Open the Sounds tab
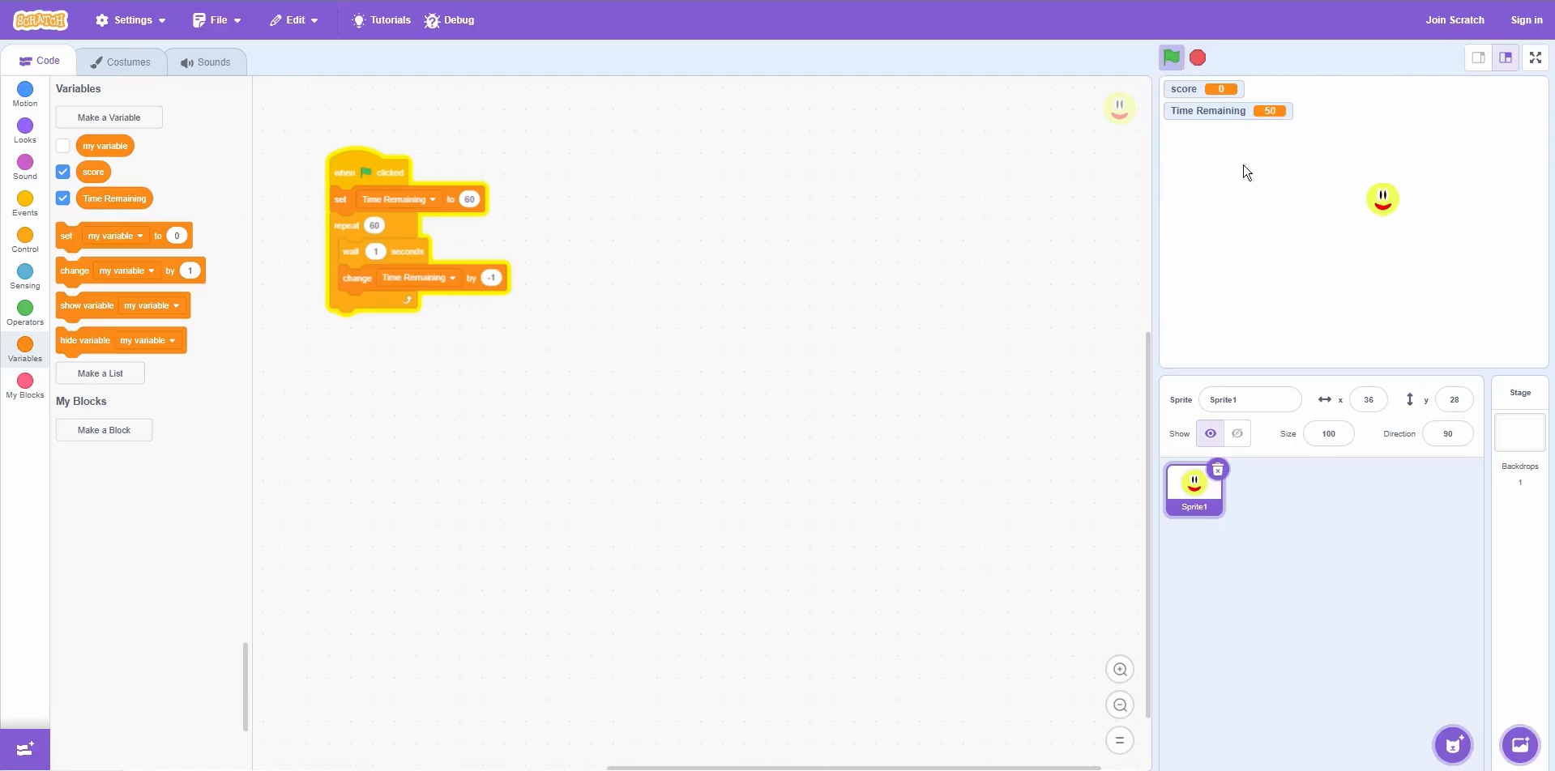Screen dimensions: 1555x771 point(206,62)
